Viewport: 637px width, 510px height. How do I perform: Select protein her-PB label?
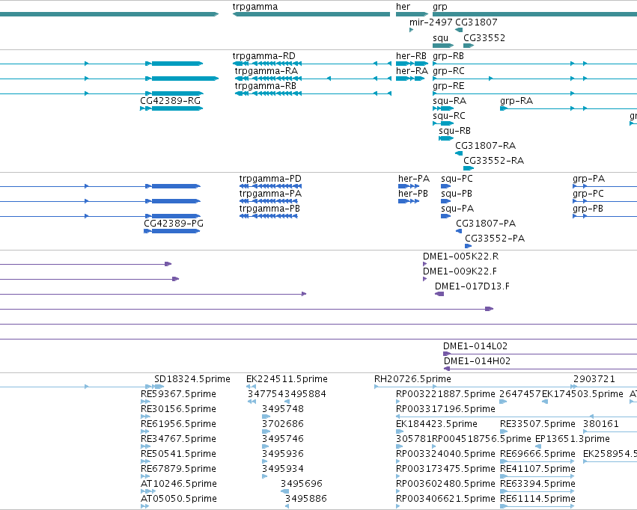pyautogui.click(x=413, y=194)
